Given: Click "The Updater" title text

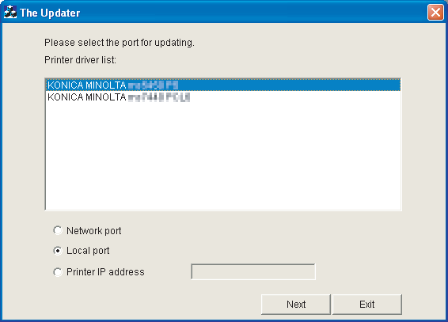Looking at the screenshot, I should [x=50, y=13].
